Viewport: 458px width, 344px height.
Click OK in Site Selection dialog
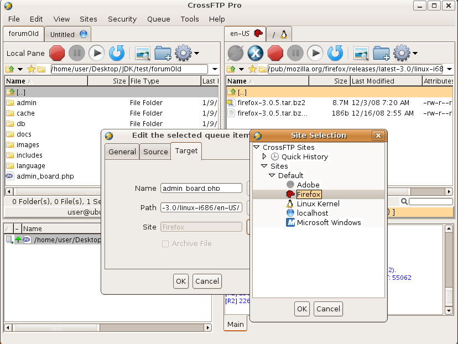[x=302, y=309]
